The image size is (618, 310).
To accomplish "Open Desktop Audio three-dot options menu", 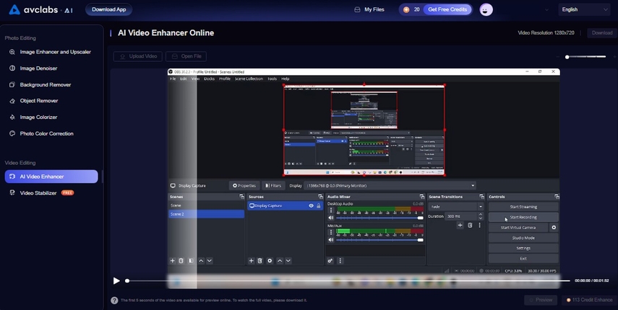I will point(331,211).
